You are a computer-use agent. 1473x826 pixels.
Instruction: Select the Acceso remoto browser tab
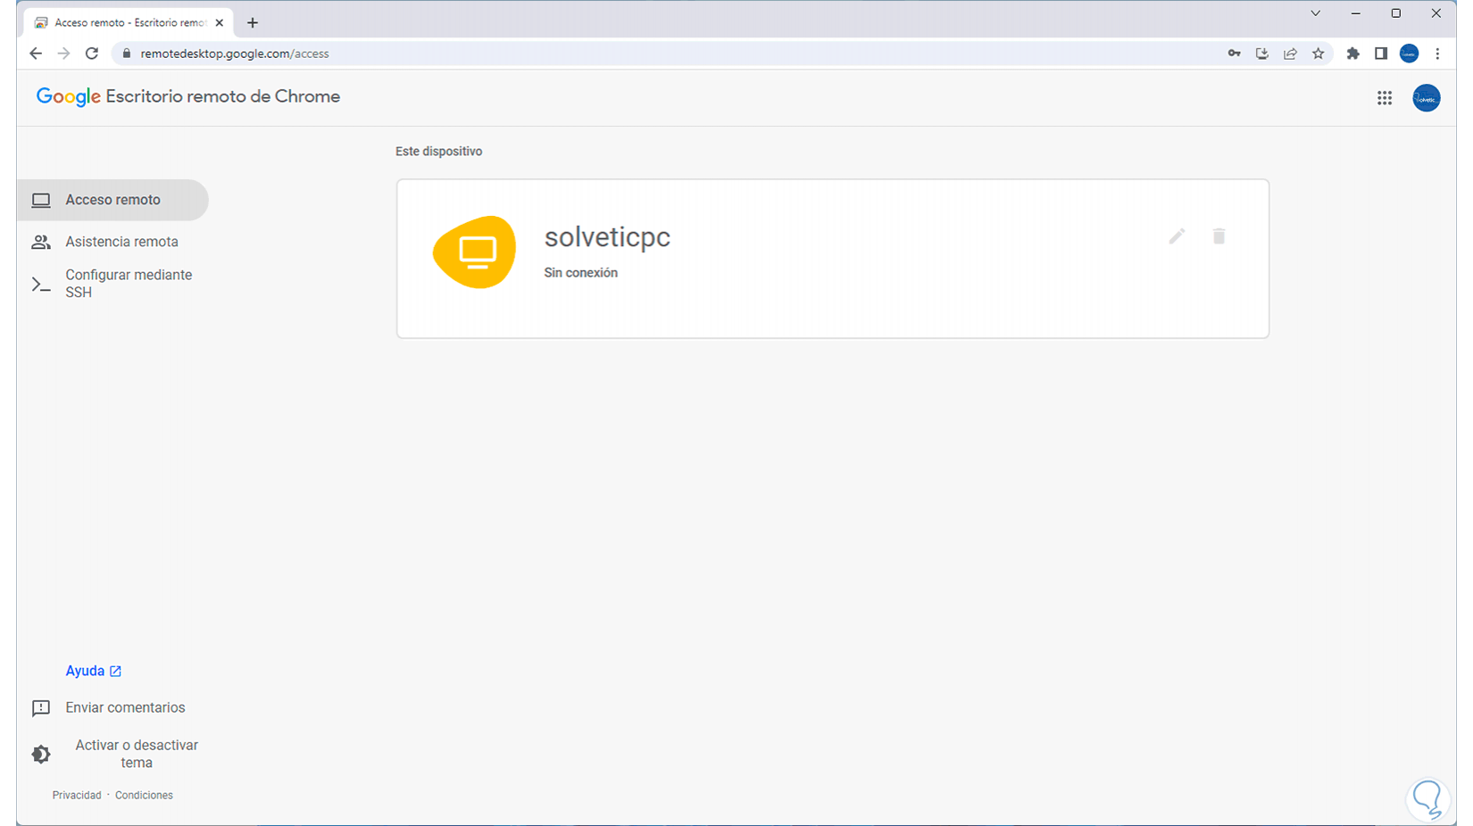click(129, 23)
